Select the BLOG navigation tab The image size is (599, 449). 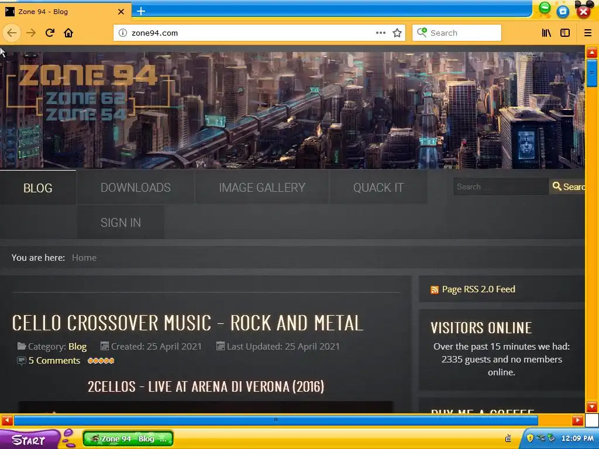pos(38,188)
